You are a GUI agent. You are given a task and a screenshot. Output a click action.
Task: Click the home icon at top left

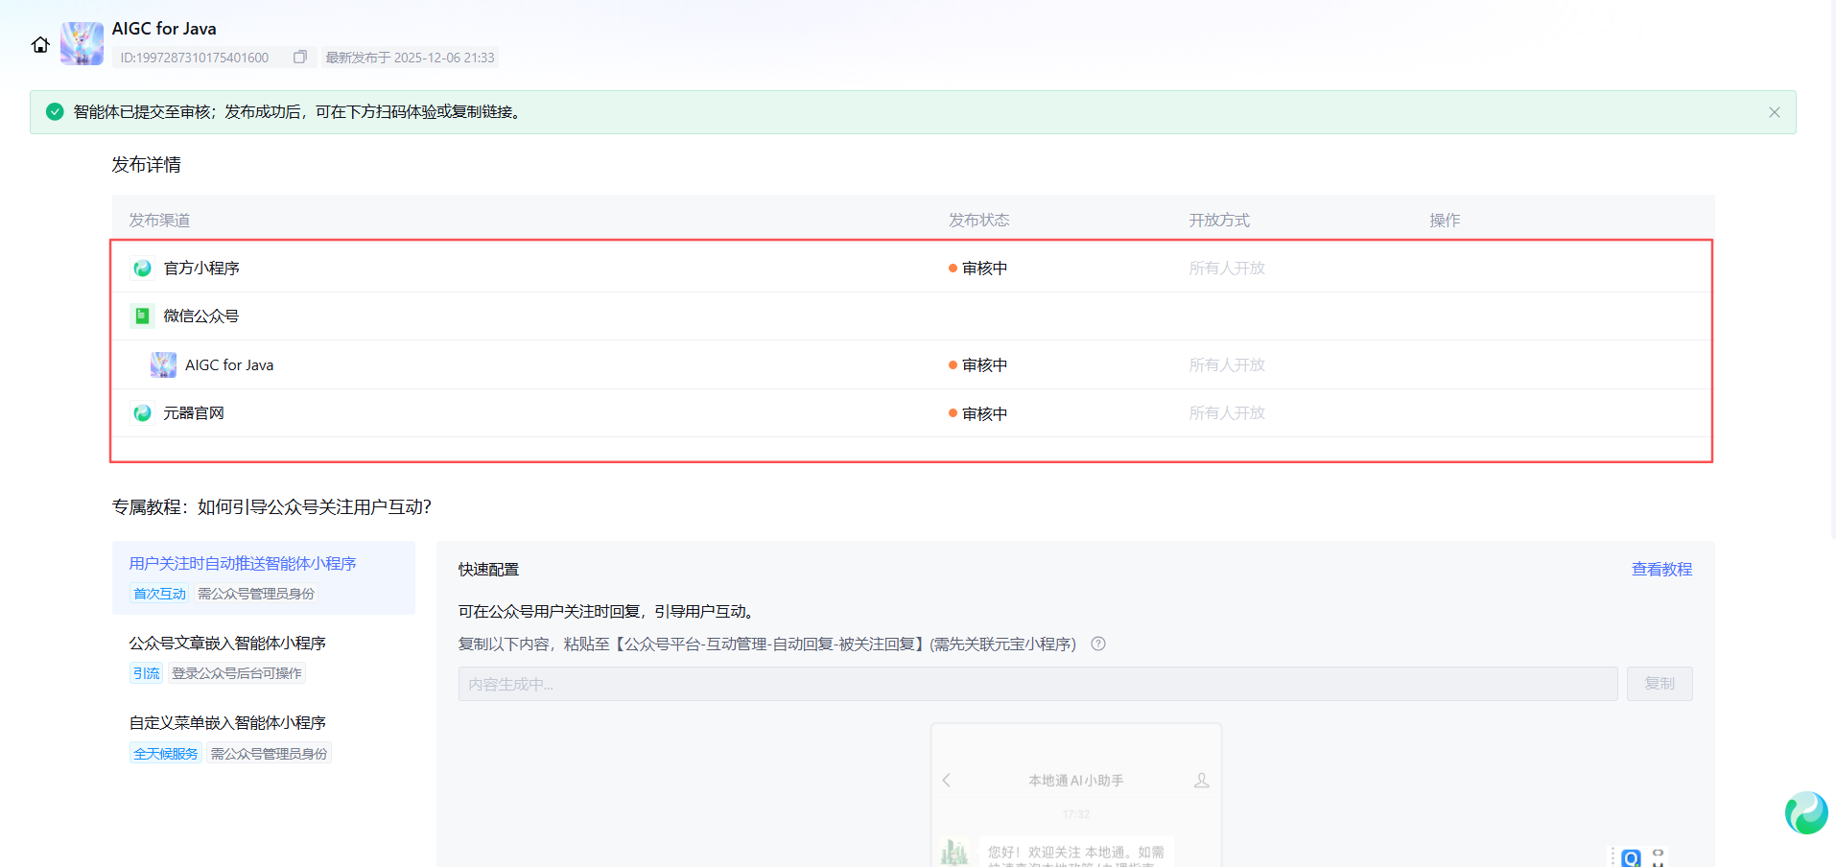(40, 45)
